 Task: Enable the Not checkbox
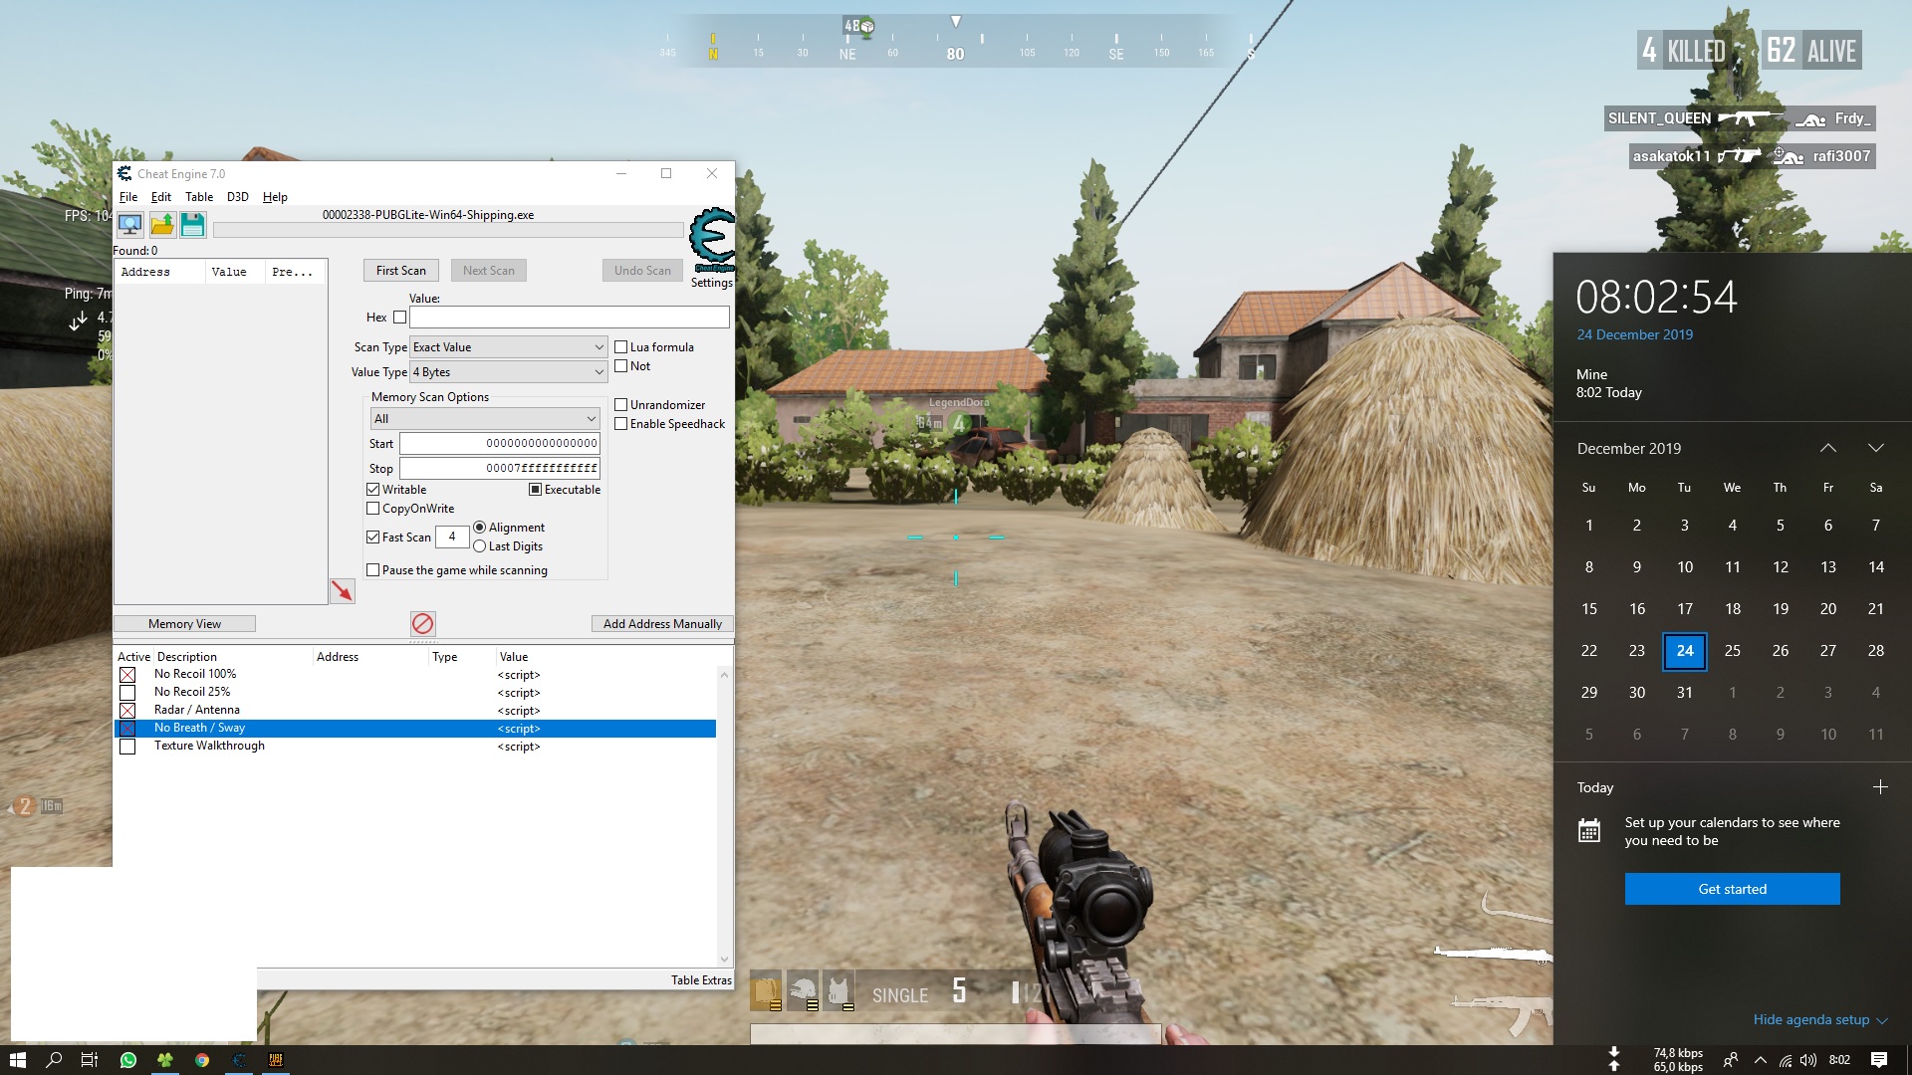620,366
